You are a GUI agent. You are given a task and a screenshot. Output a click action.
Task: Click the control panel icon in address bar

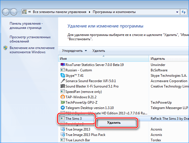(x=25, y=12)
